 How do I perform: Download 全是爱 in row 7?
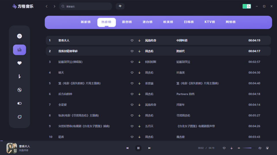pos(139,105)
